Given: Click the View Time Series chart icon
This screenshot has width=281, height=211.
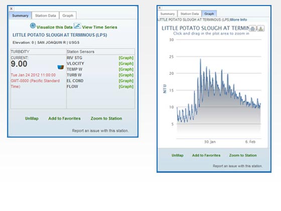Looking at the screenshot, I should 77,26.
